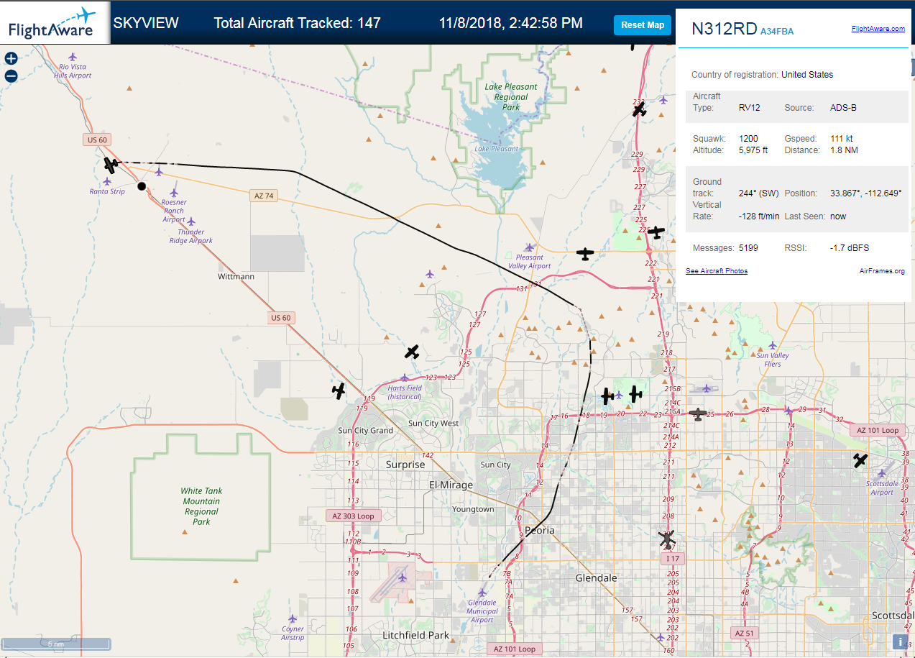Click the 5,975 ft altitude value
Viewport: 915px width, 658px height.
point(753,150)
